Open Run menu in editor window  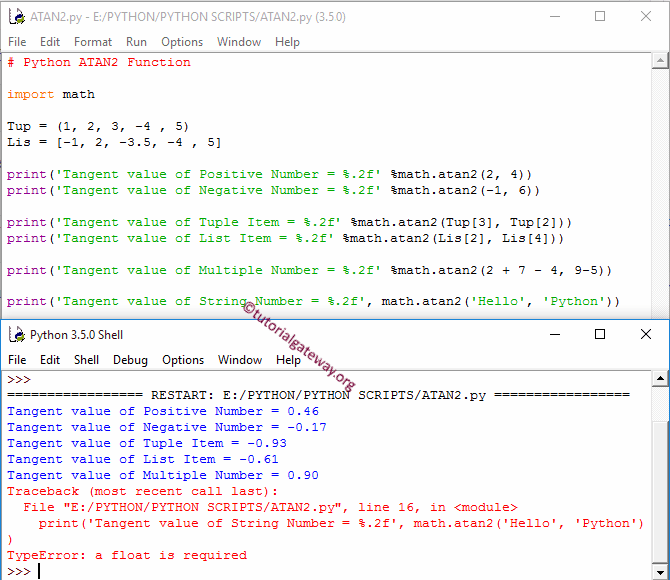pos(136,42)
